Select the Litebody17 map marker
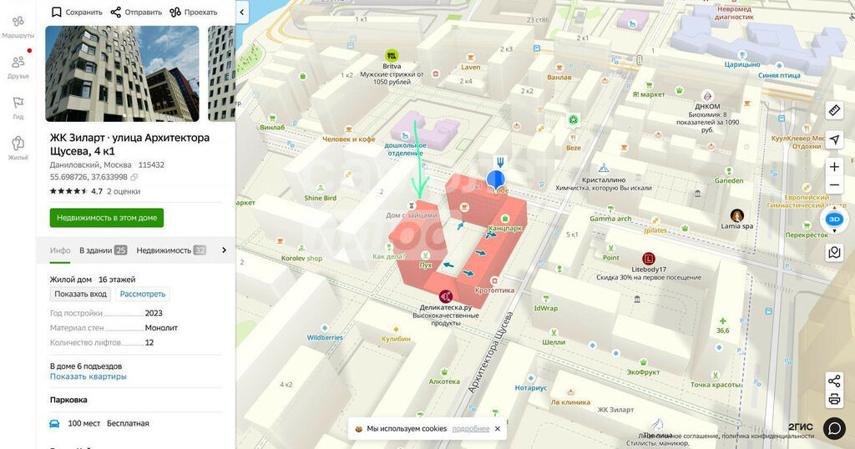 (648, 259)
